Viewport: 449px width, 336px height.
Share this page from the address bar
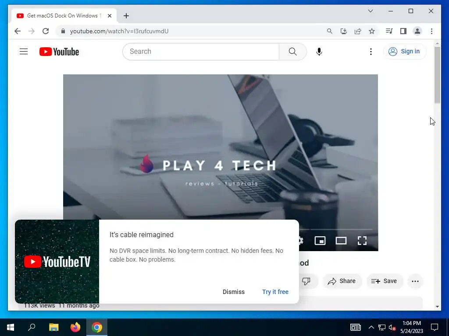point(358,31)
